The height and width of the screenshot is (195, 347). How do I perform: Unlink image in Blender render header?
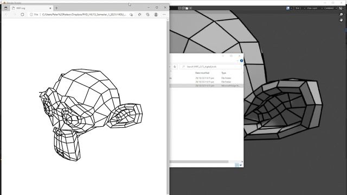[190, 8]
